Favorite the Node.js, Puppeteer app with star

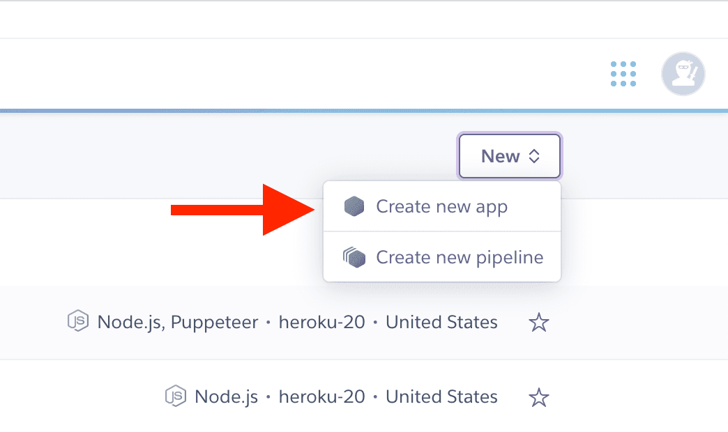click(x=539, y=323)
